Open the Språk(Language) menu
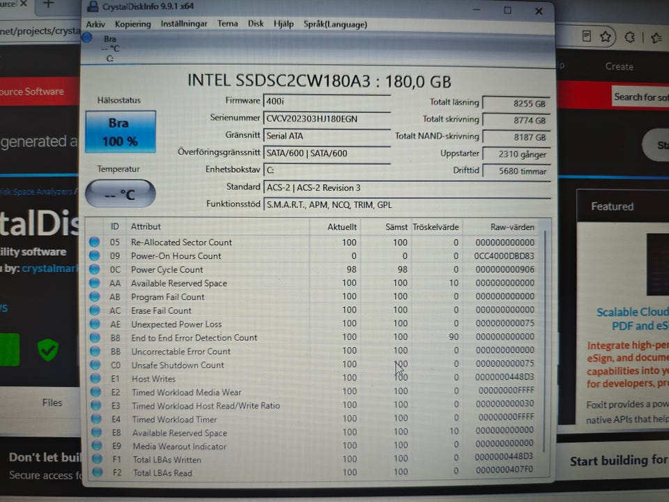This screenshot has height=502, width=669. click(335, 24)
